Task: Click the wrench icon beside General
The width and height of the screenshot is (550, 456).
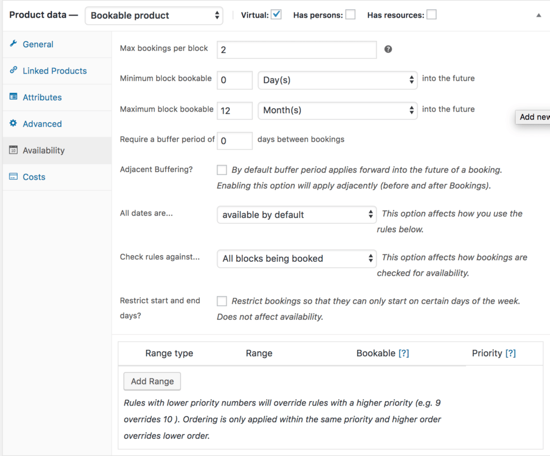Action: click(x=13, y=44)
